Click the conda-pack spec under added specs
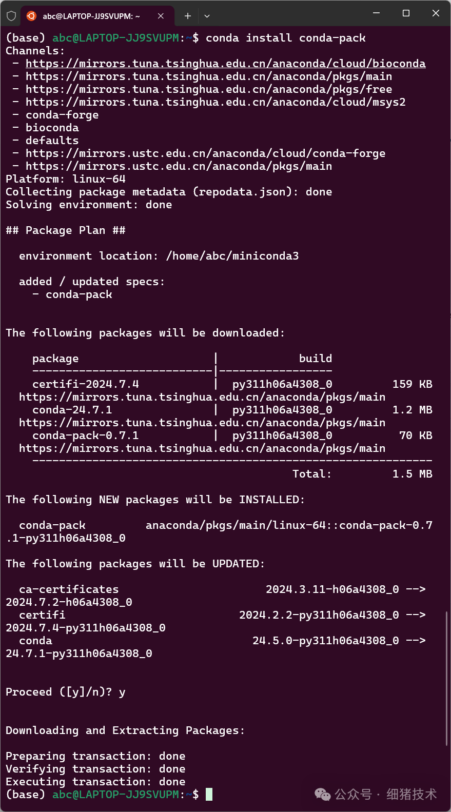 point(79,294)
